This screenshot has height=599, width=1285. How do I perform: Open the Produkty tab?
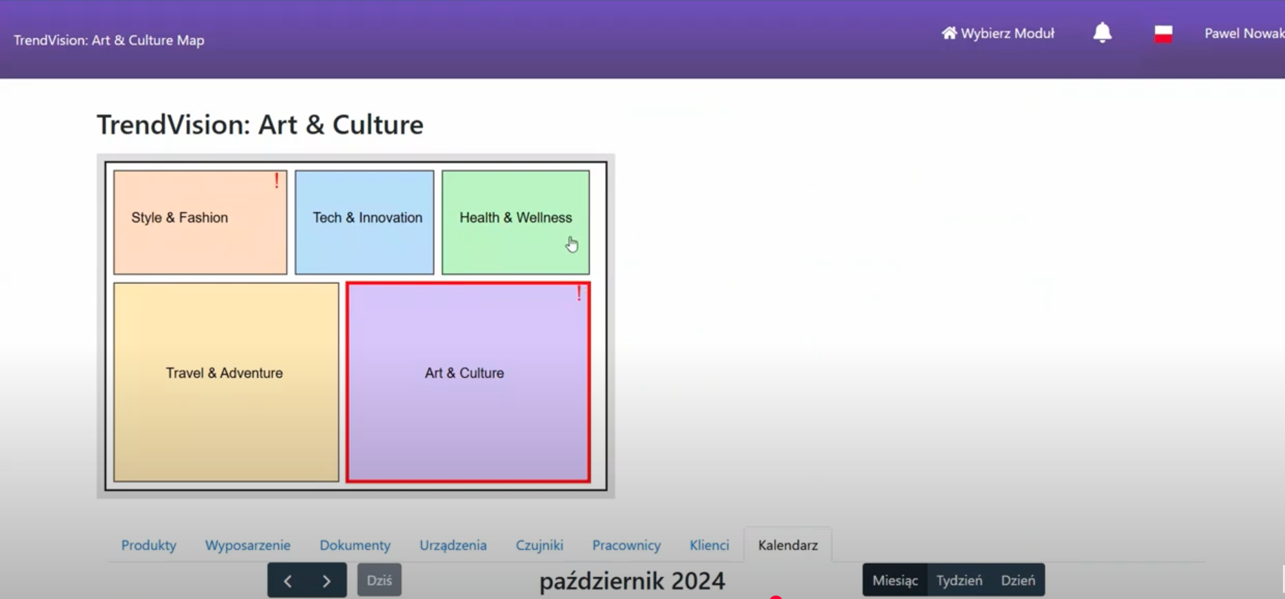(149, 545)
